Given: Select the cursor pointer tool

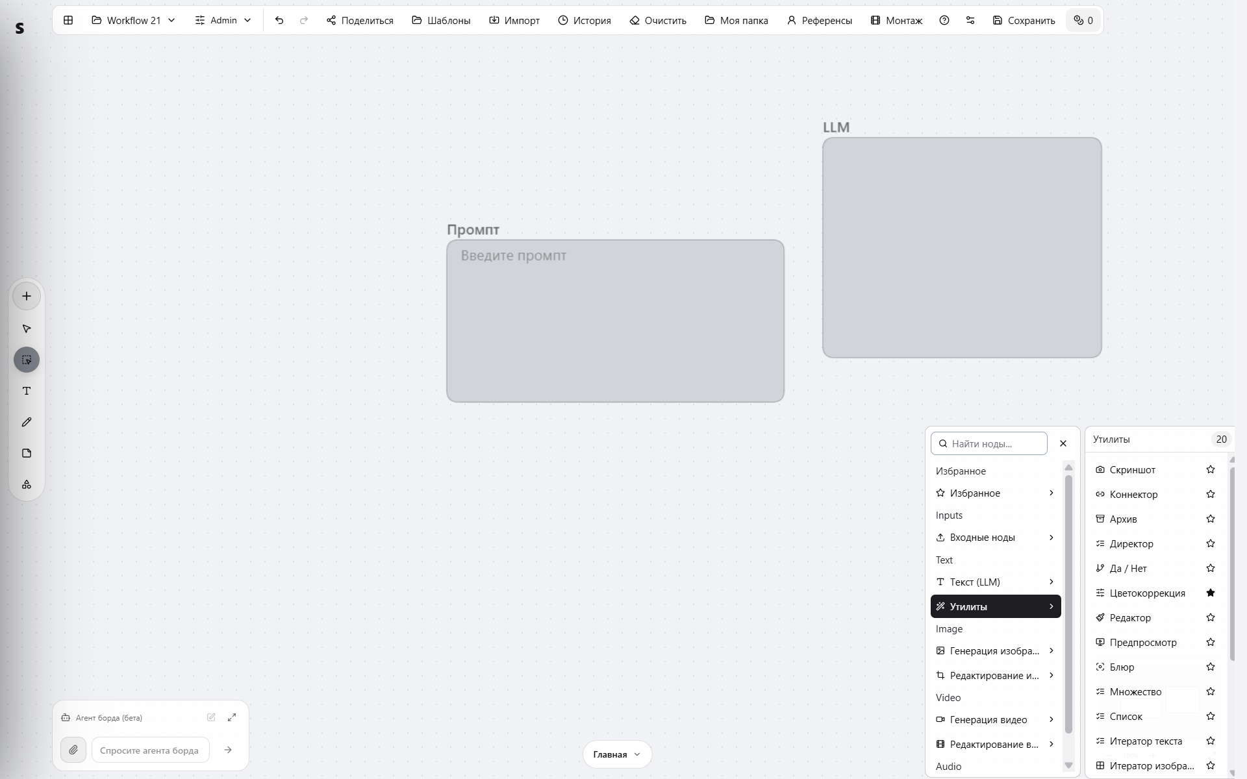Looking at the screenshot, I should click(x=27, y=328).
